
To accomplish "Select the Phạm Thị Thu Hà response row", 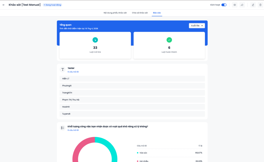I will pos(132,100).
